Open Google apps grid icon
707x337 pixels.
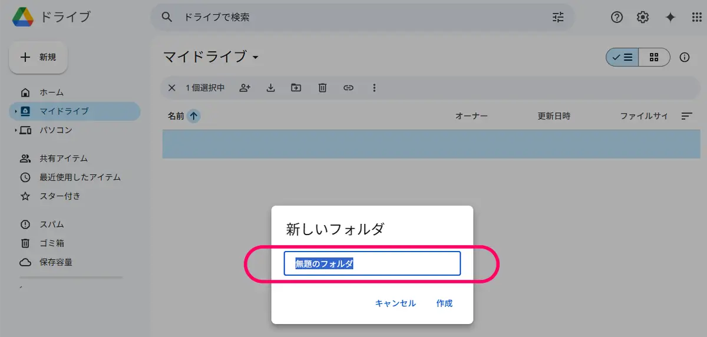(x=696, y=17)
